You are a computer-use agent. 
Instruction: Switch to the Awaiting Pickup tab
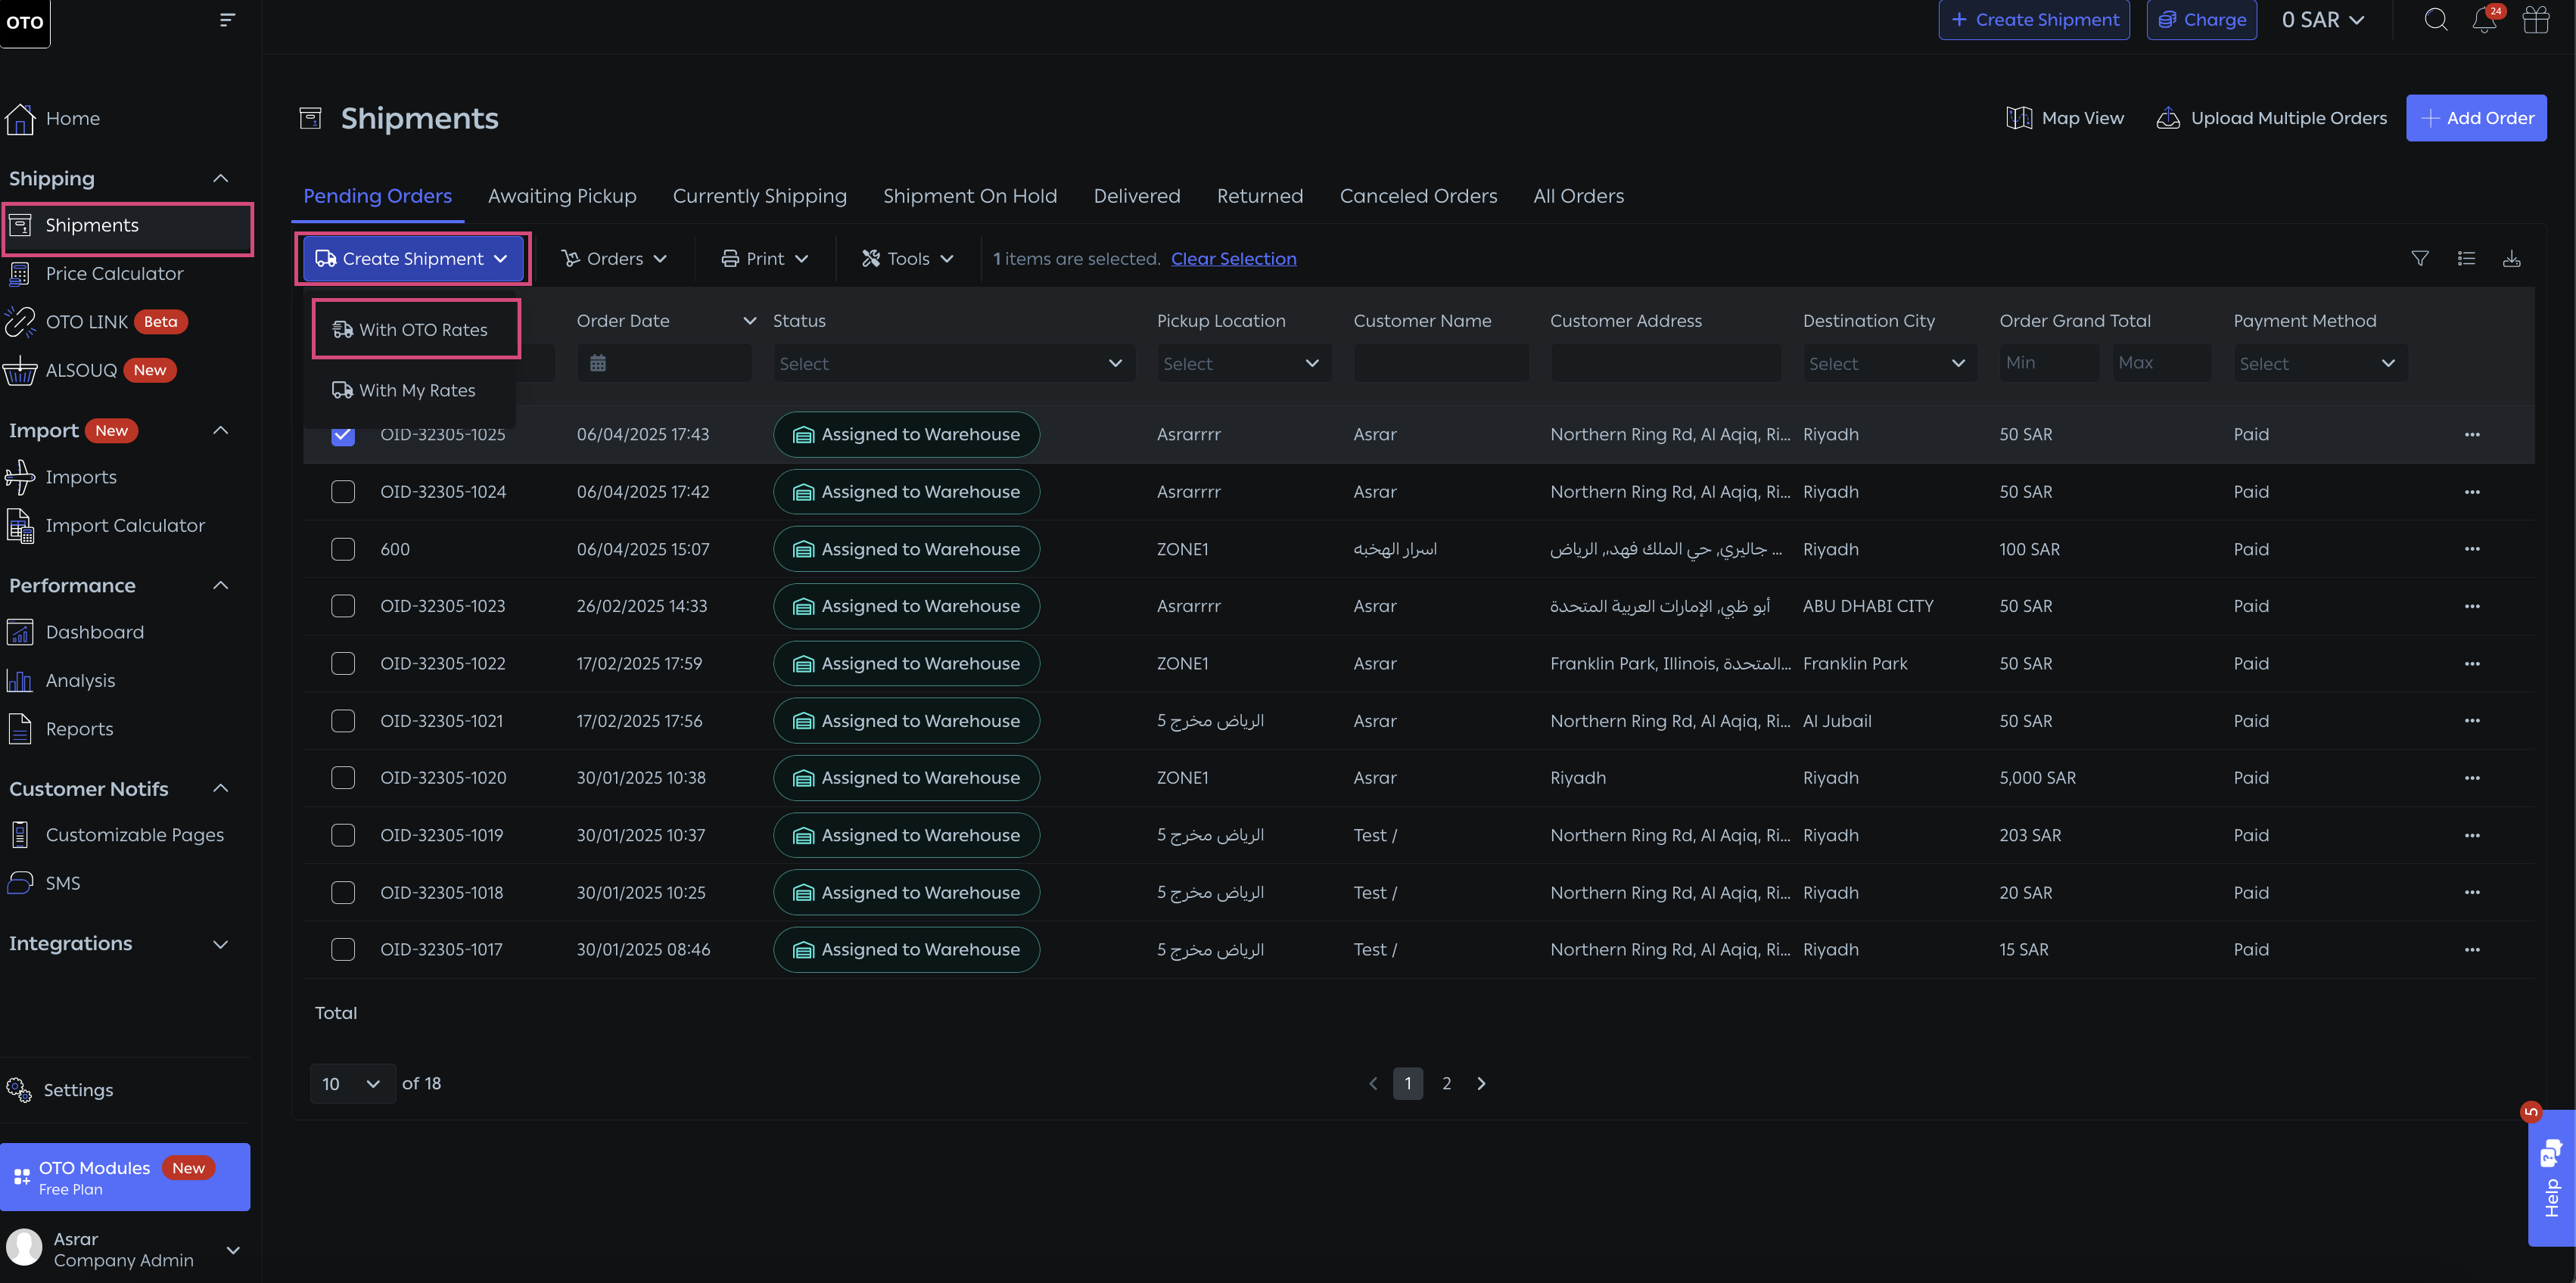point(562,196)
